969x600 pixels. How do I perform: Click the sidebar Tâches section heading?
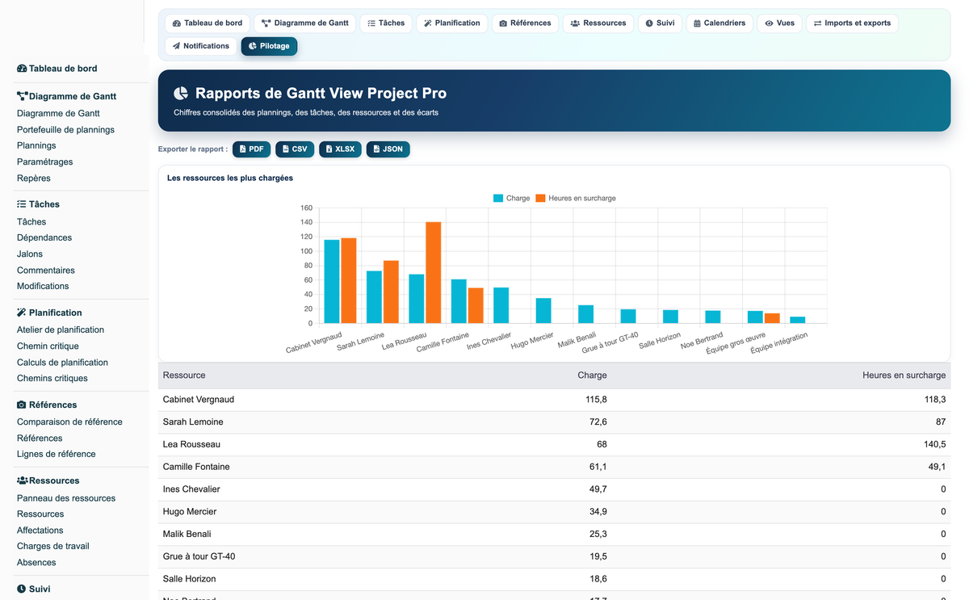point(38,204)
